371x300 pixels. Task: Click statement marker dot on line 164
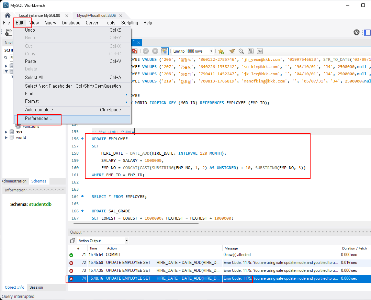[82, 196]
